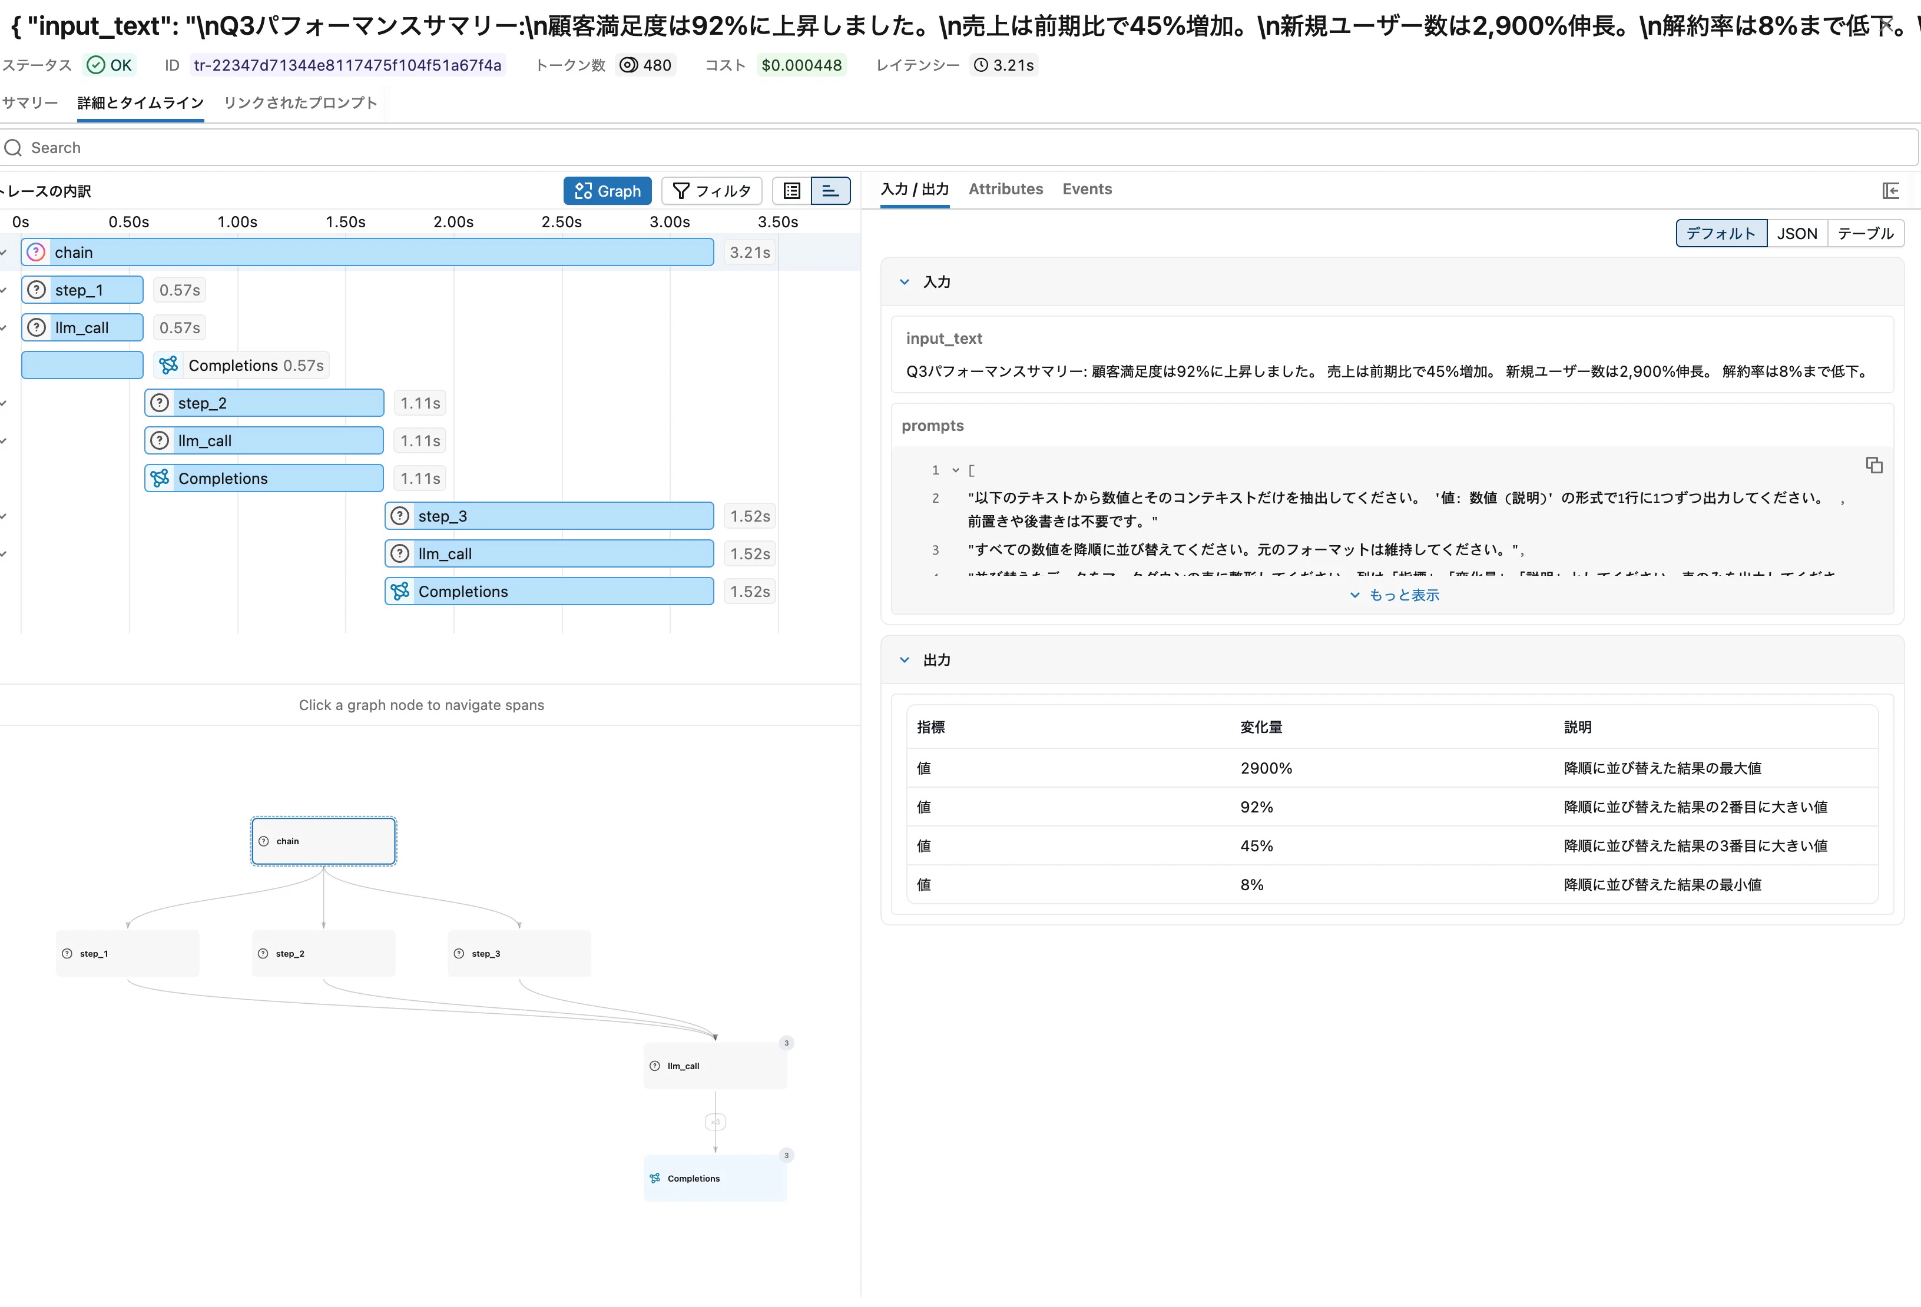
Task: Select the デフォルト display mode
Action: [1721, 233]
